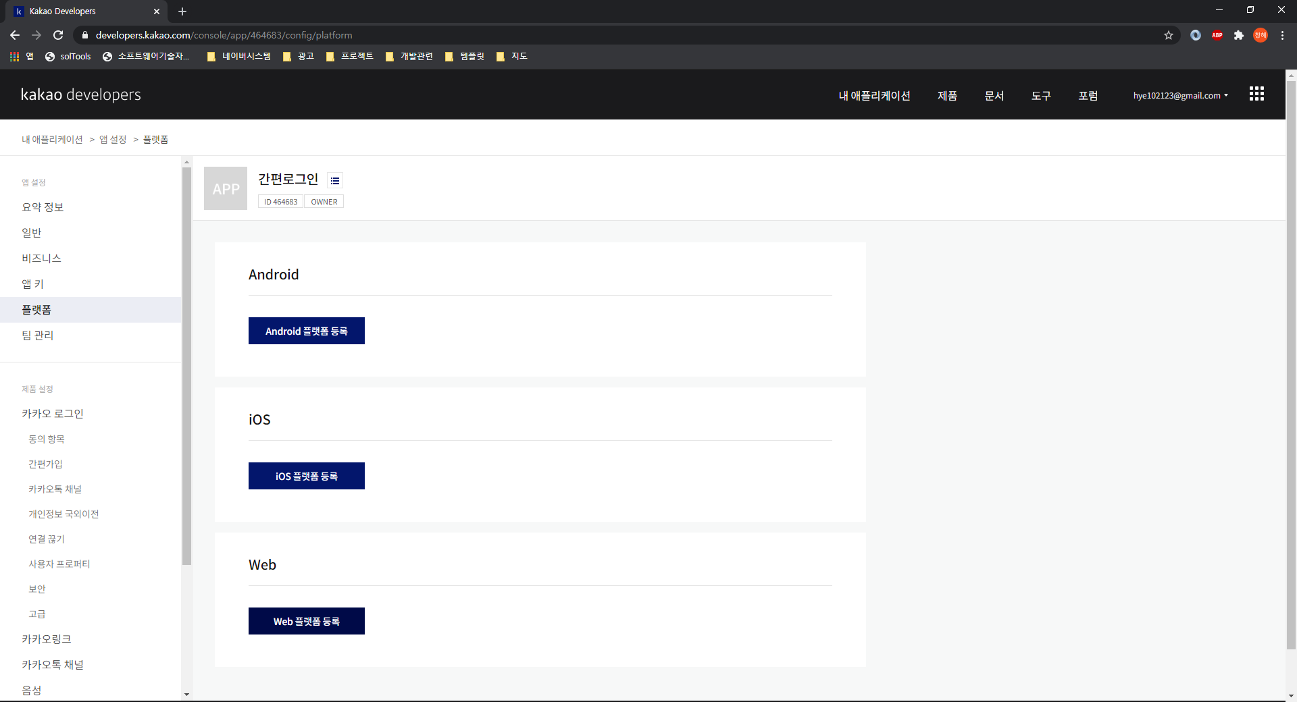The height and width of the screenshot is (702, 1297).
Task: Click the browser forward arrow
Action: coord(36,35)
